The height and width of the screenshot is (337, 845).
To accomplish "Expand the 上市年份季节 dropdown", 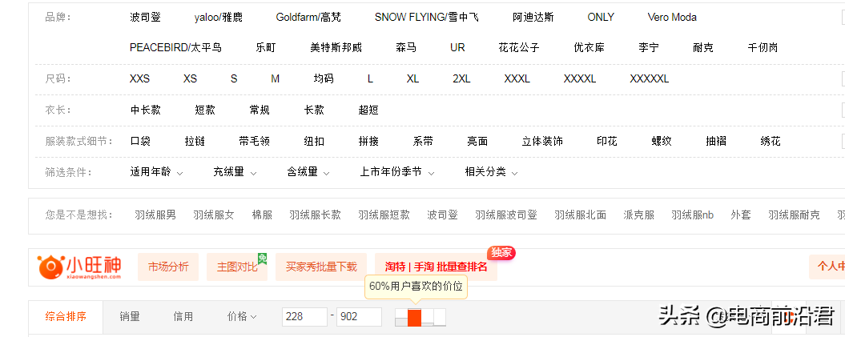I will [x=396, y=172].
